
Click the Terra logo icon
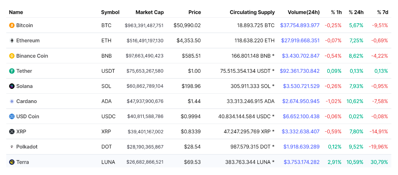click(x=12, y=162)
